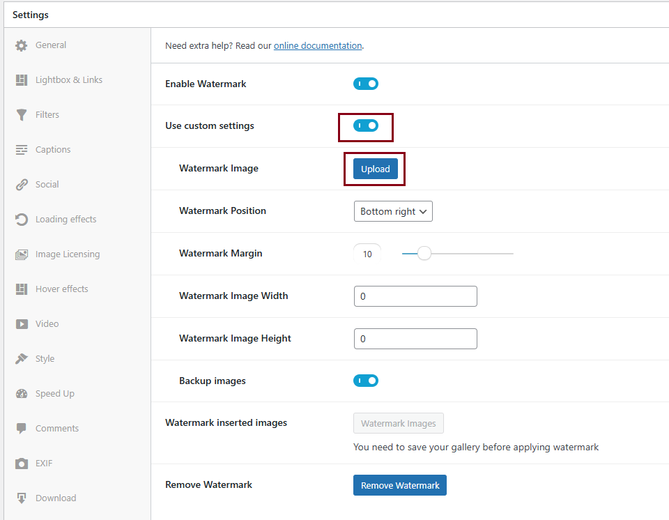This screenshot has height=520, width=669.
Task: Select the Video play icon
Action: pos(22,324)
